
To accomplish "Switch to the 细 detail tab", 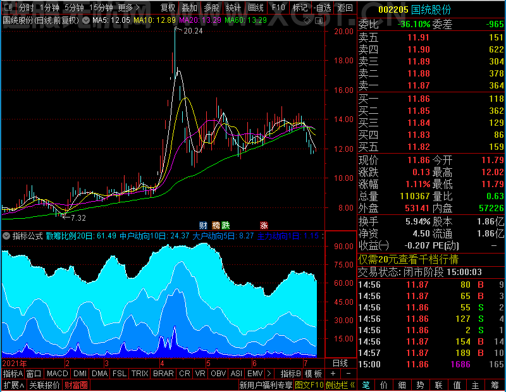I will 402,385.
